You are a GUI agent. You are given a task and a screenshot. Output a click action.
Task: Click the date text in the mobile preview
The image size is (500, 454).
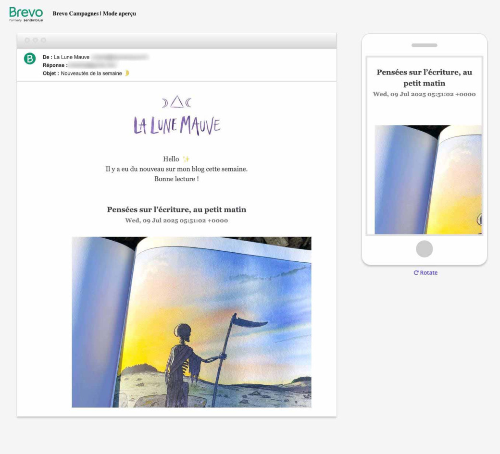(x=424, y=94)
